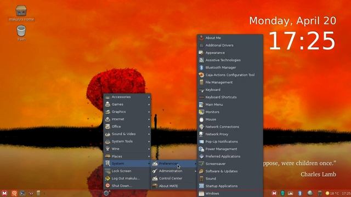Click the round dock icon below the menu
Screen dimensions: 351x197
point(106,193)
